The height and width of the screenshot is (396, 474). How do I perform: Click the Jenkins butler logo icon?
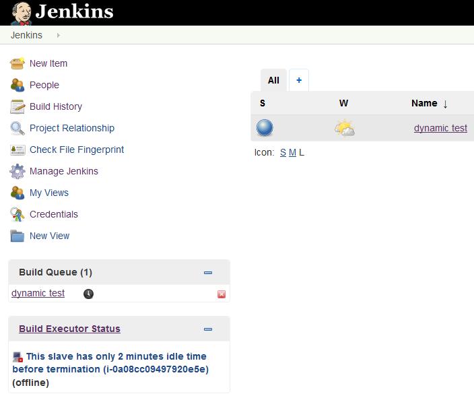21,13
